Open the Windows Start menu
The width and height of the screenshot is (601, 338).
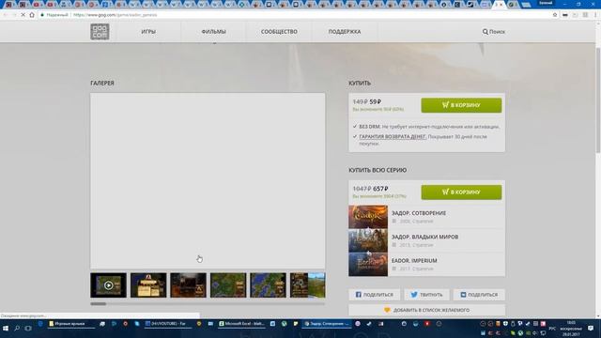(6, 329)
